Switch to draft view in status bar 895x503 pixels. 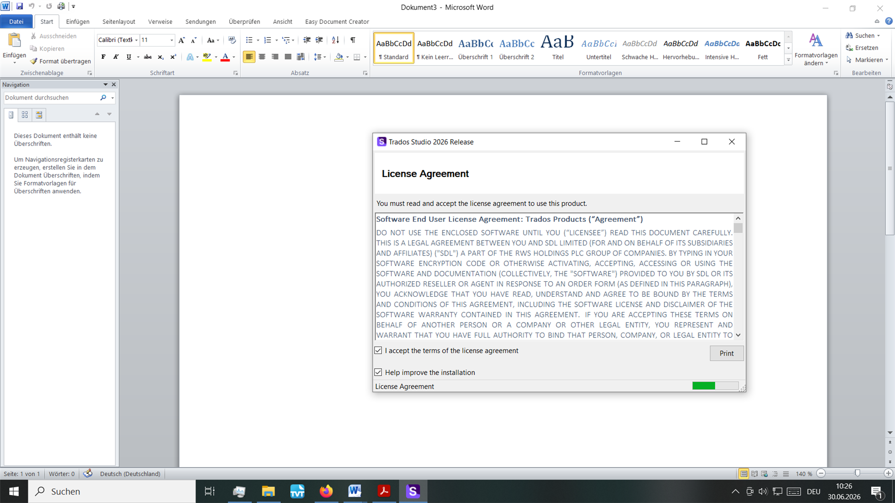pos(786,474)
